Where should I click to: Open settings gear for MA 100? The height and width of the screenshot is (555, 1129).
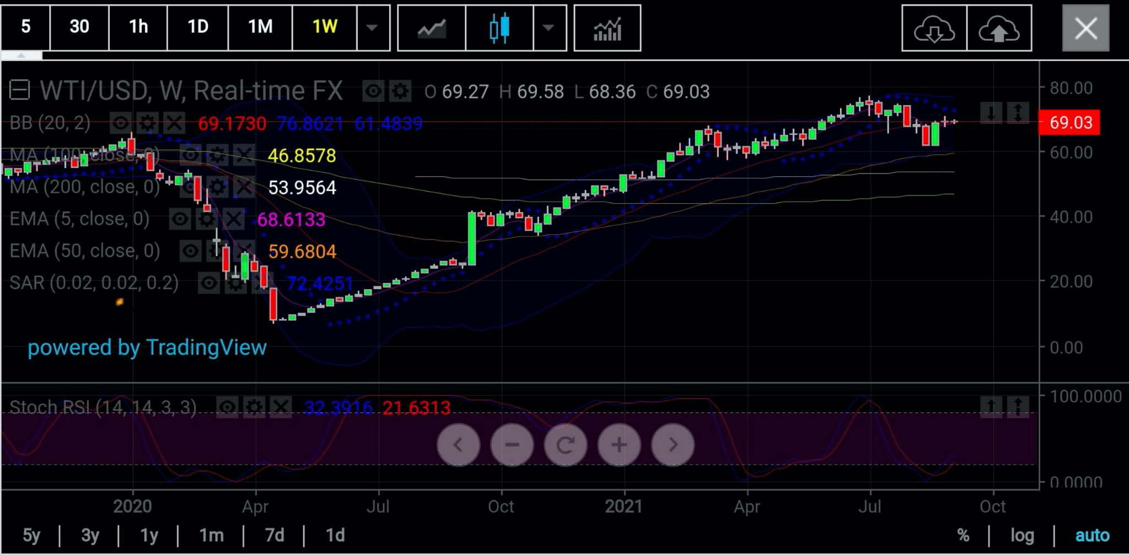pyautogui.click(x=217, y=156)
